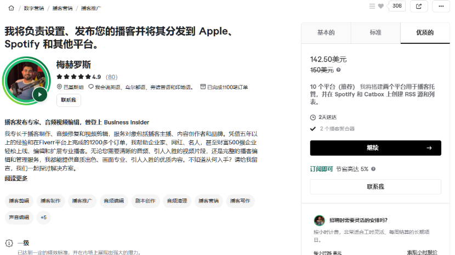Click avatar in hourly hiring card
Viewport: 455px width, 255px height.
point(319,220)
